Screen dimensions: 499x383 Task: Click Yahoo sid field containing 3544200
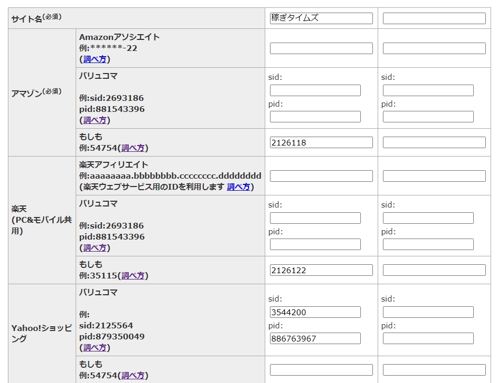(x=315, y=312)
